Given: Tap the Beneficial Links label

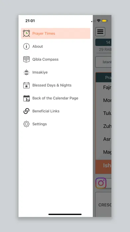Looking at the screenshot, I should pyautogui.click(x=46, y=111).
